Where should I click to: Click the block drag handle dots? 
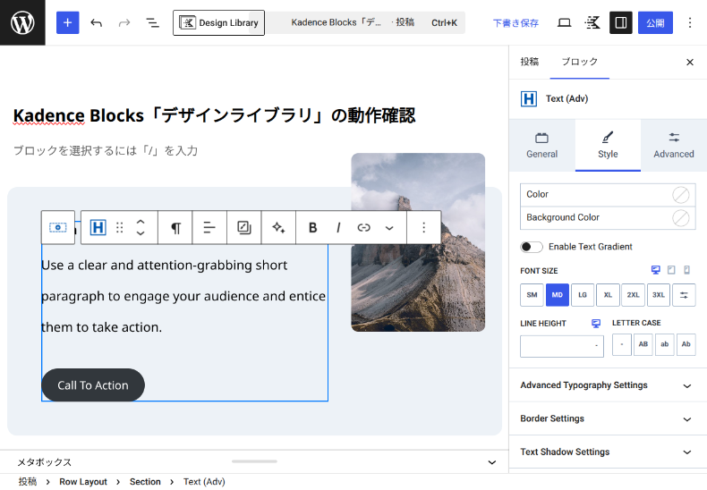[120, 227]
